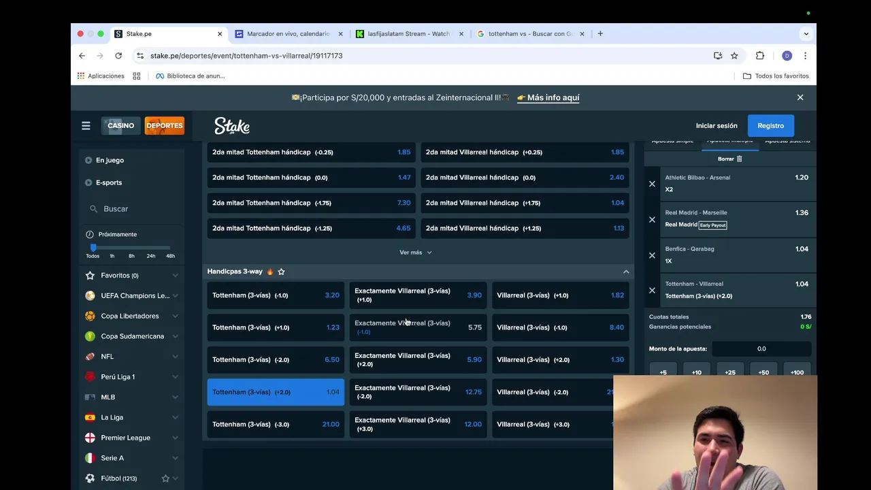
Task: Add +10 to the bet amount
Action: [697, 372]
